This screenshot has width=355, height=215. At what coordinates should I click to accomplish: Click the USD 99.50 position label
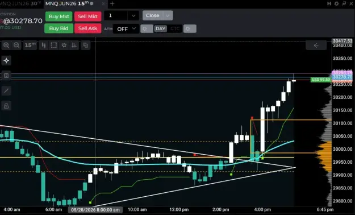click(320, 80)
